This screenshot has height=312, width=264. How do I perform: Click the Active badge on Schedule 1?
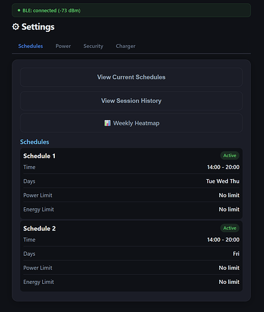point(230,155)
